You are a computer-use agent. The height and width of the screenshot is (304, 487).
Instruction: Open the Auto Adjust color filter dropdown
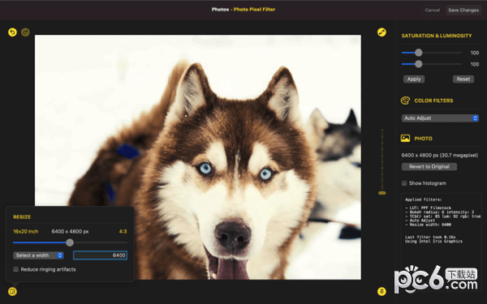tap(440, 118)
